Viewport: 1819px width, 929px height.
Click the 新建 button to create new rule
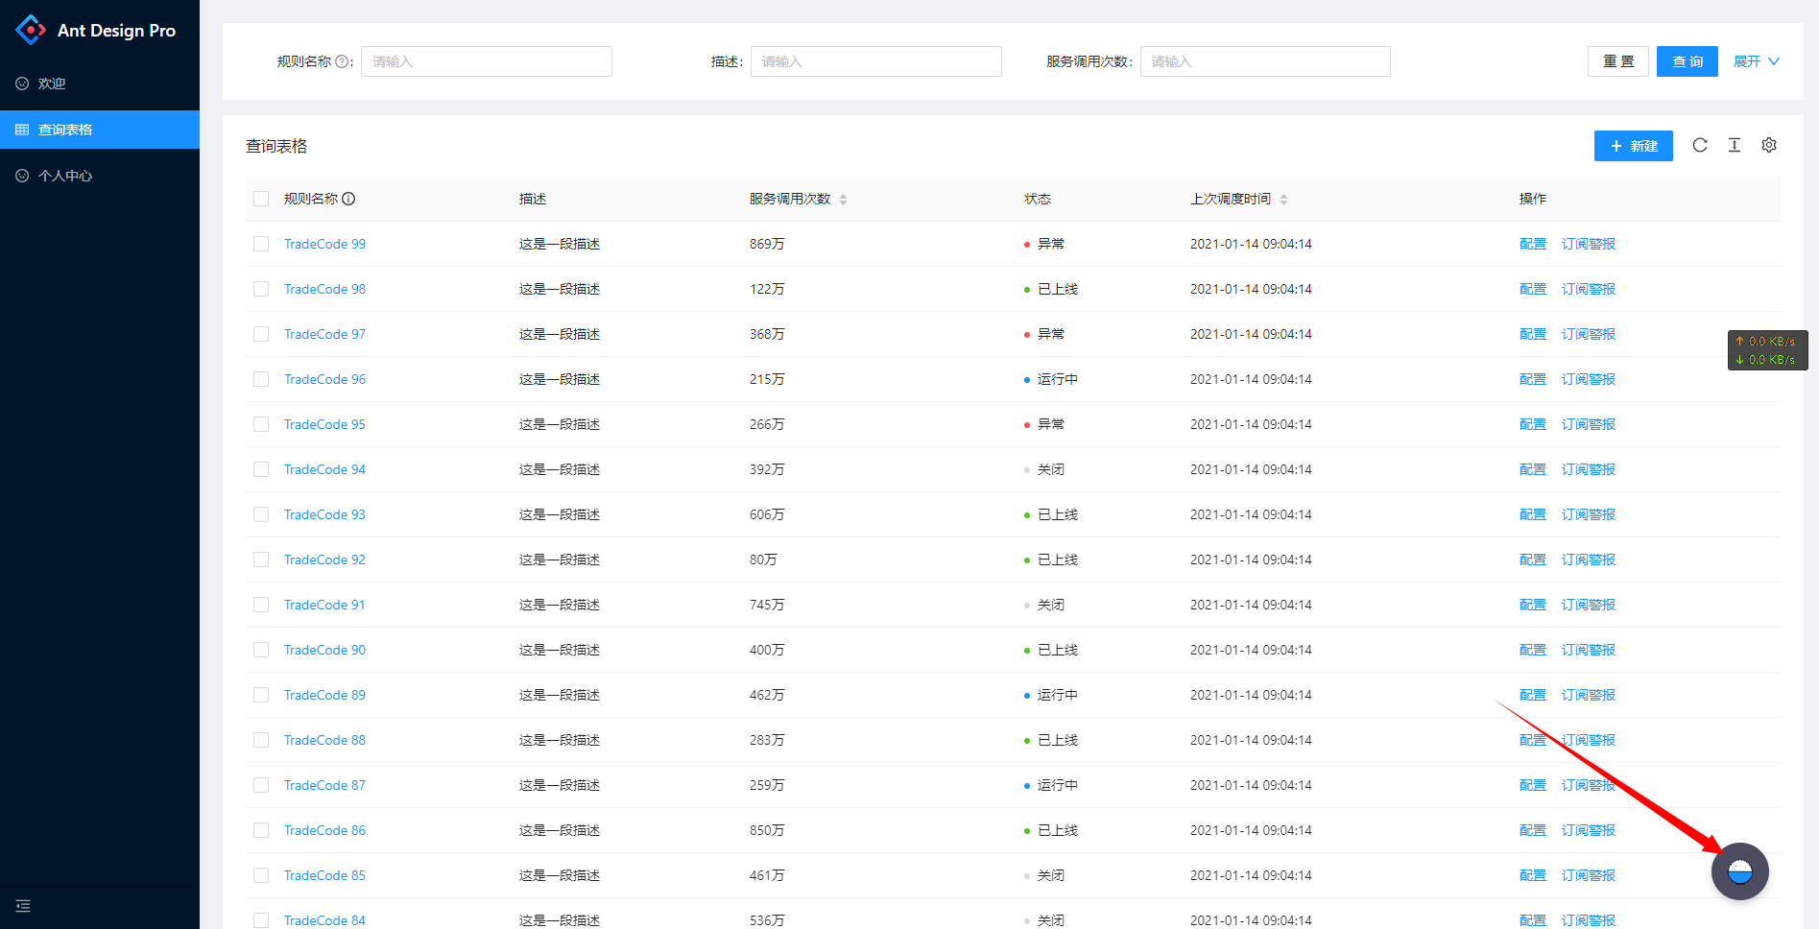coord(1633,146)
